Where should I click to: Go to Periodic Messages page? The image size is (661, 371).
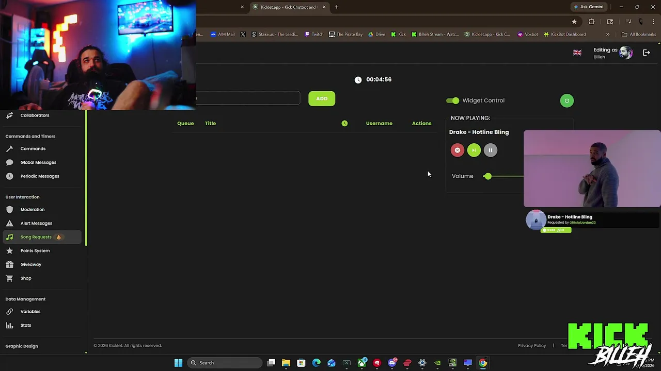click(x=40, y=176)
